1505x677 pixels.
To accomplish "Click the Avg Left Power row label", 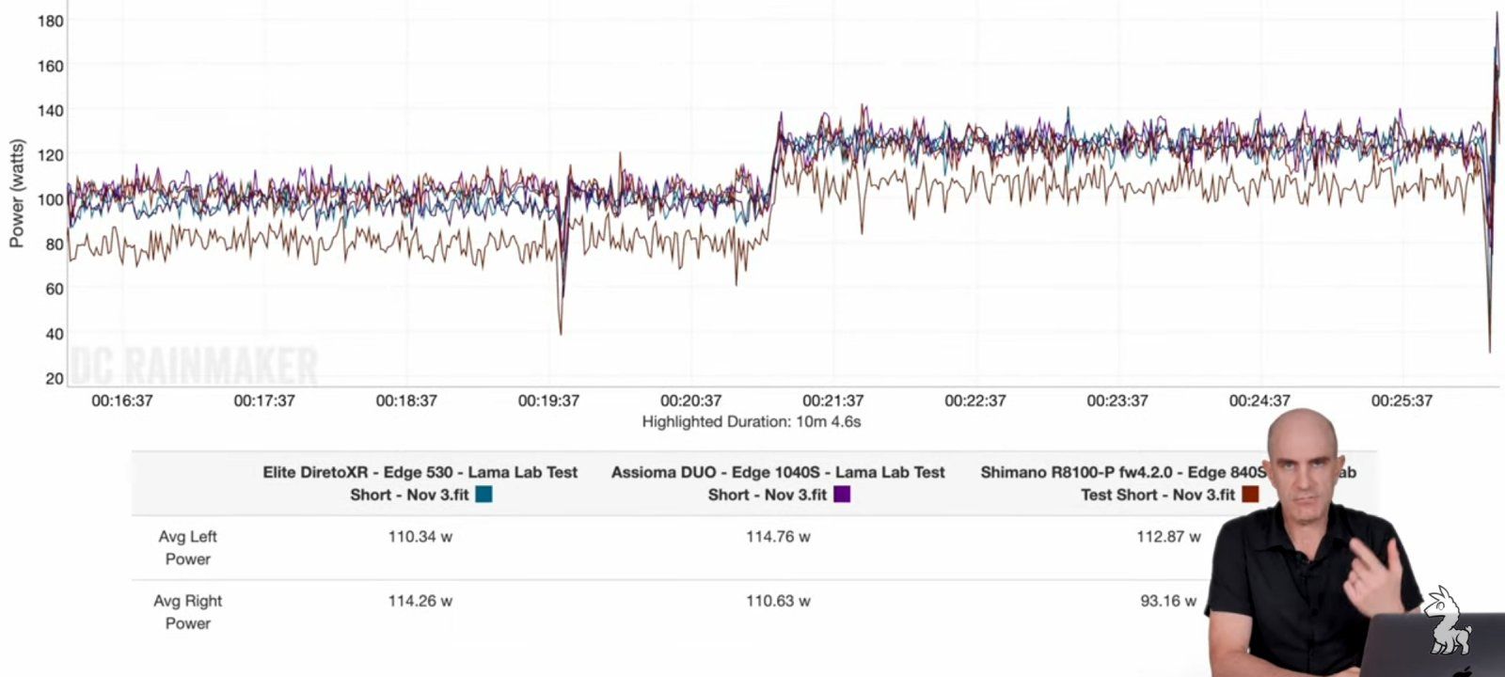I will pyautogui.click(x=187, y=547).
